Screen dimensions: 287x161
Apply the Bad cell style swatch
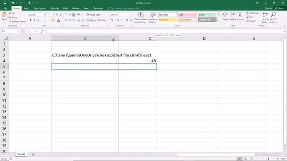187,15
